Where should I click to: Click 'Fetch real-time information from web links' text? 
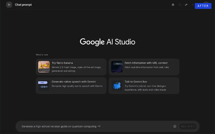[147, 67]
